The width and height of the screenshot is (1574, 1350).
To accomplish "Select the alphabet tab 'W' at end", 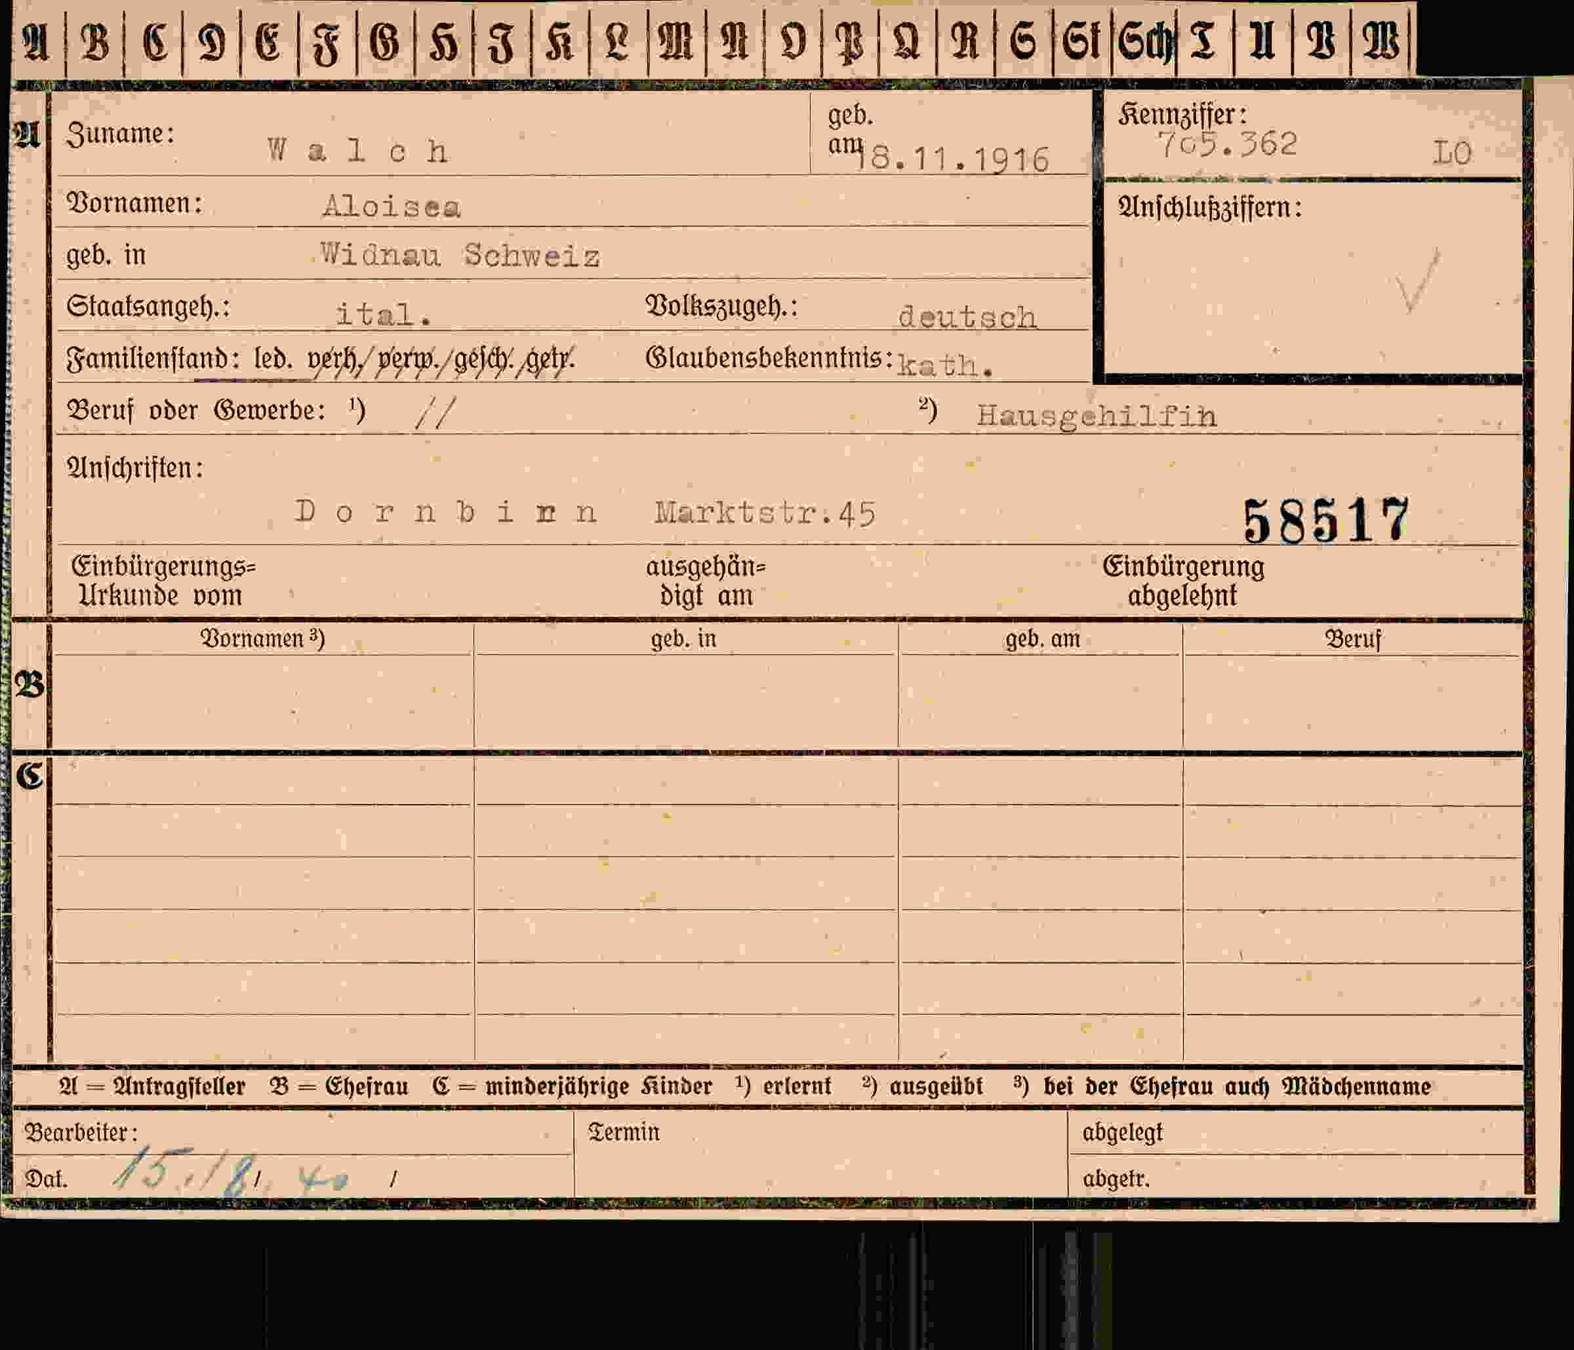I will [x=1381, y=39].
